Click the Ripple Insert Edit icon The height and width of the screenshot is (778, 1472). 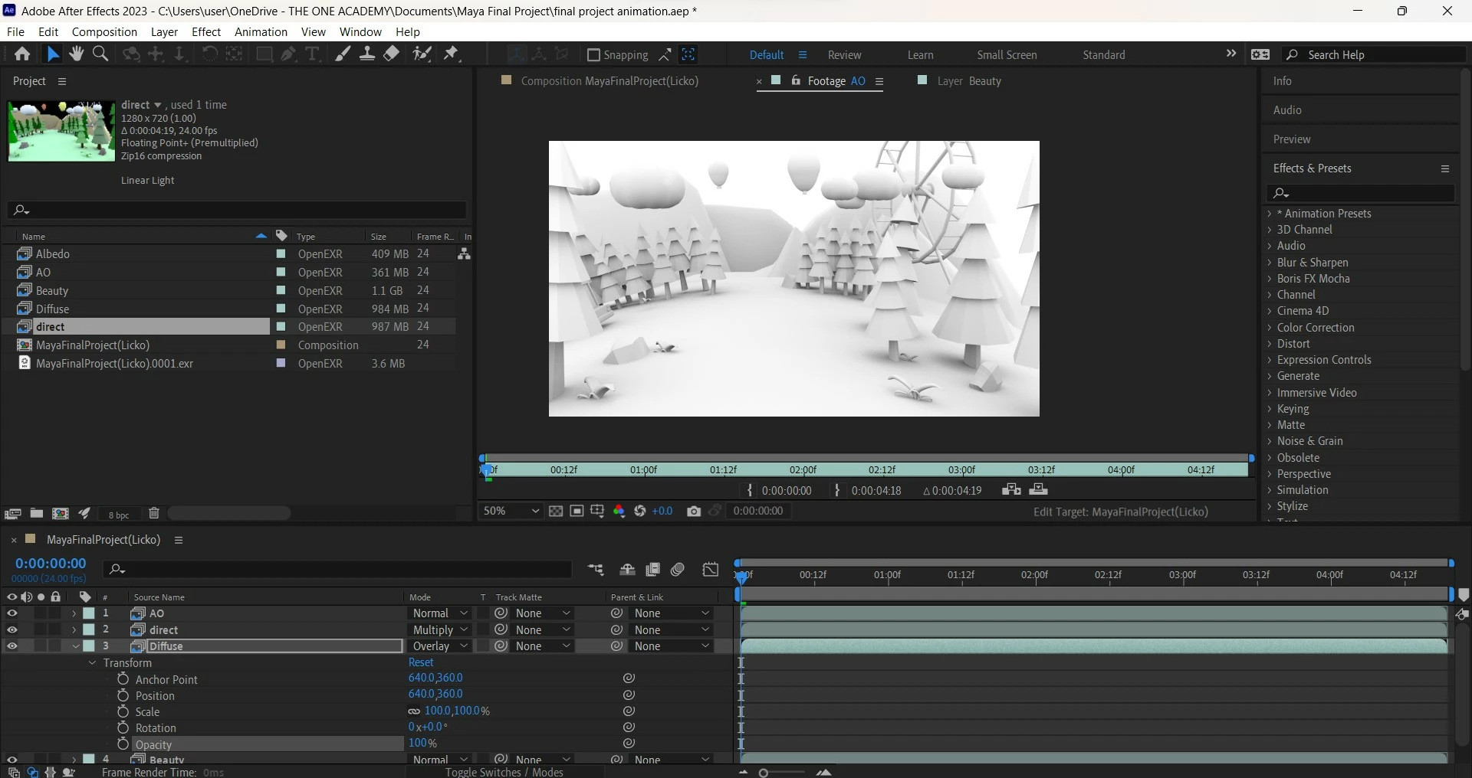[x=1011, y=490]
